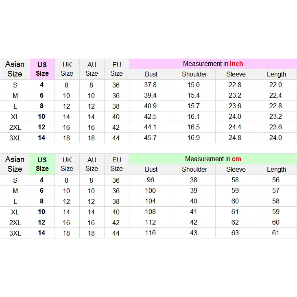Select the green US Size header cell
297x297 pixels.
tap(42, 164)
